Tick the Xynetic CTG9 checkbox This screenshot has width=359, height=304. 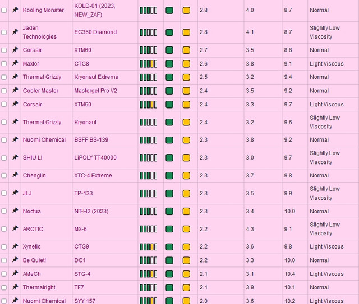click(x=4, y=247)
